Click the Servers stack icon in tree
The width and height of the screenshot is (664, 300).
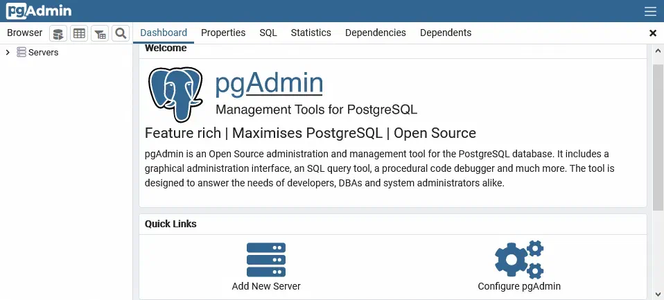click(x=21, y=52)
